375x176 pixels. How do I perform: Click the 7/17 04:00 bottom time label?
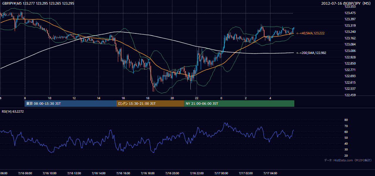click(270, 173)
